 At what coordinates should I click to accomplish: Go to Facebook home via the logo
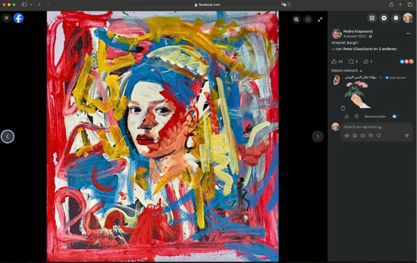point(19,18)
